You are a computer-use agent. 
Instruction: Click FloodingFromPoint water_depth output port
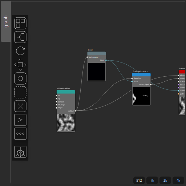point(151,84)
